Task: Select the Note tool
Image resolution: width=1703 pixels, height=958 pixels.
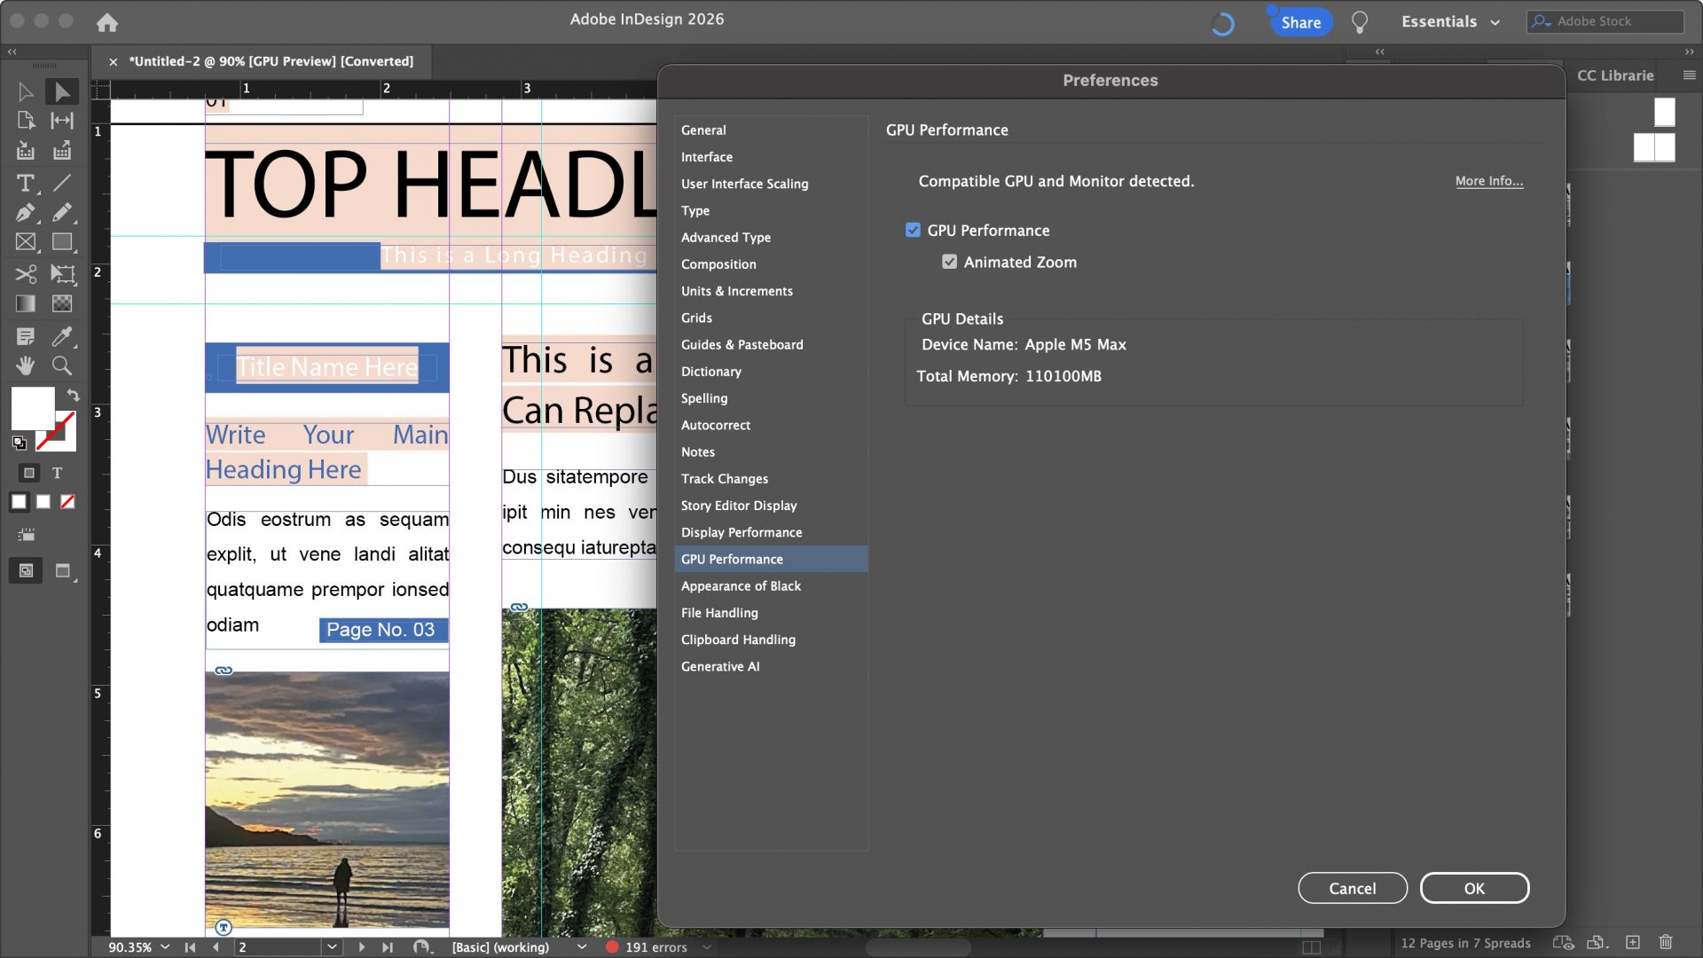Action: [x=26, y=336]
